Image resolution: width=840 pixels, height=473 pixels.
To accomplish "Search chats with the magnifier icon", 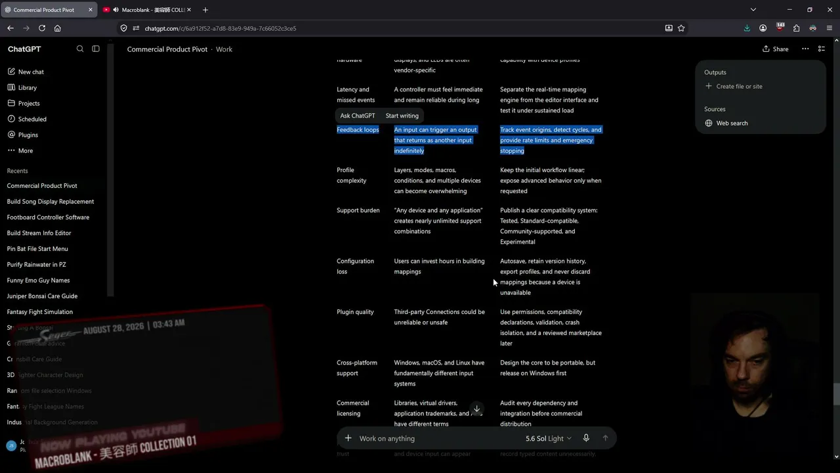I will point(80,49).
